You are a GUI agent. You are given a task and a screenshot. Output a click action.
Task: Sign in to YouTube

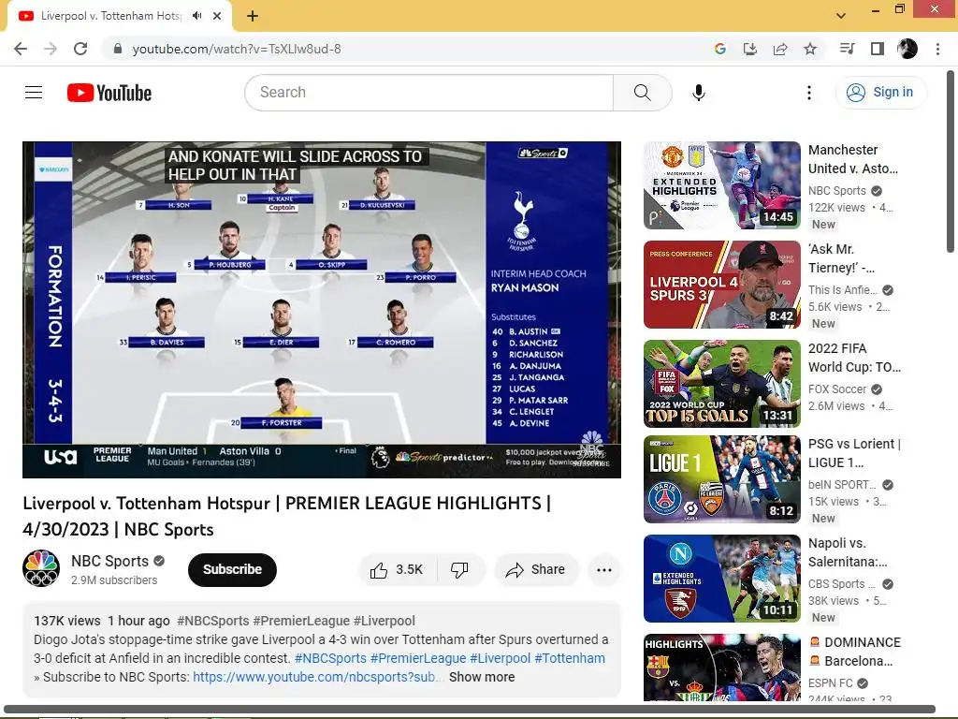click(x=881, y=93)
